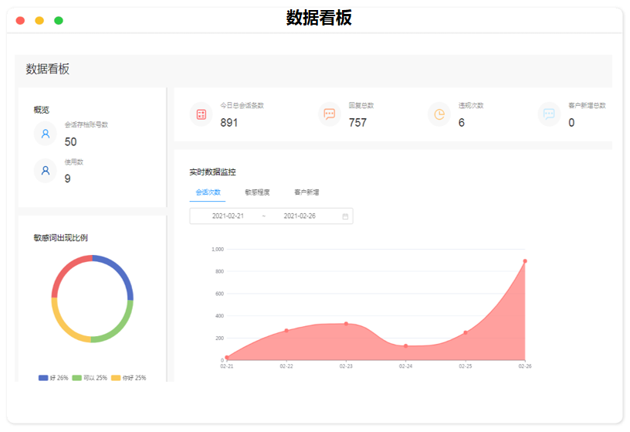Open the end date 2021-02-26 picker

(x=300, y=216)
